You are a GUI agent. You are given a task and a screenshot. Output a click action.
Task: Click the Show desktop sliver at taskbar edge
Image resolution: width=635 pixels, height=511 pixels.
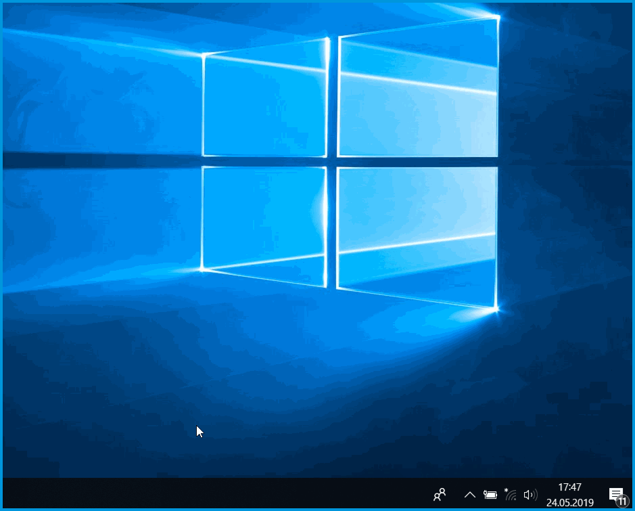point(632,494)
